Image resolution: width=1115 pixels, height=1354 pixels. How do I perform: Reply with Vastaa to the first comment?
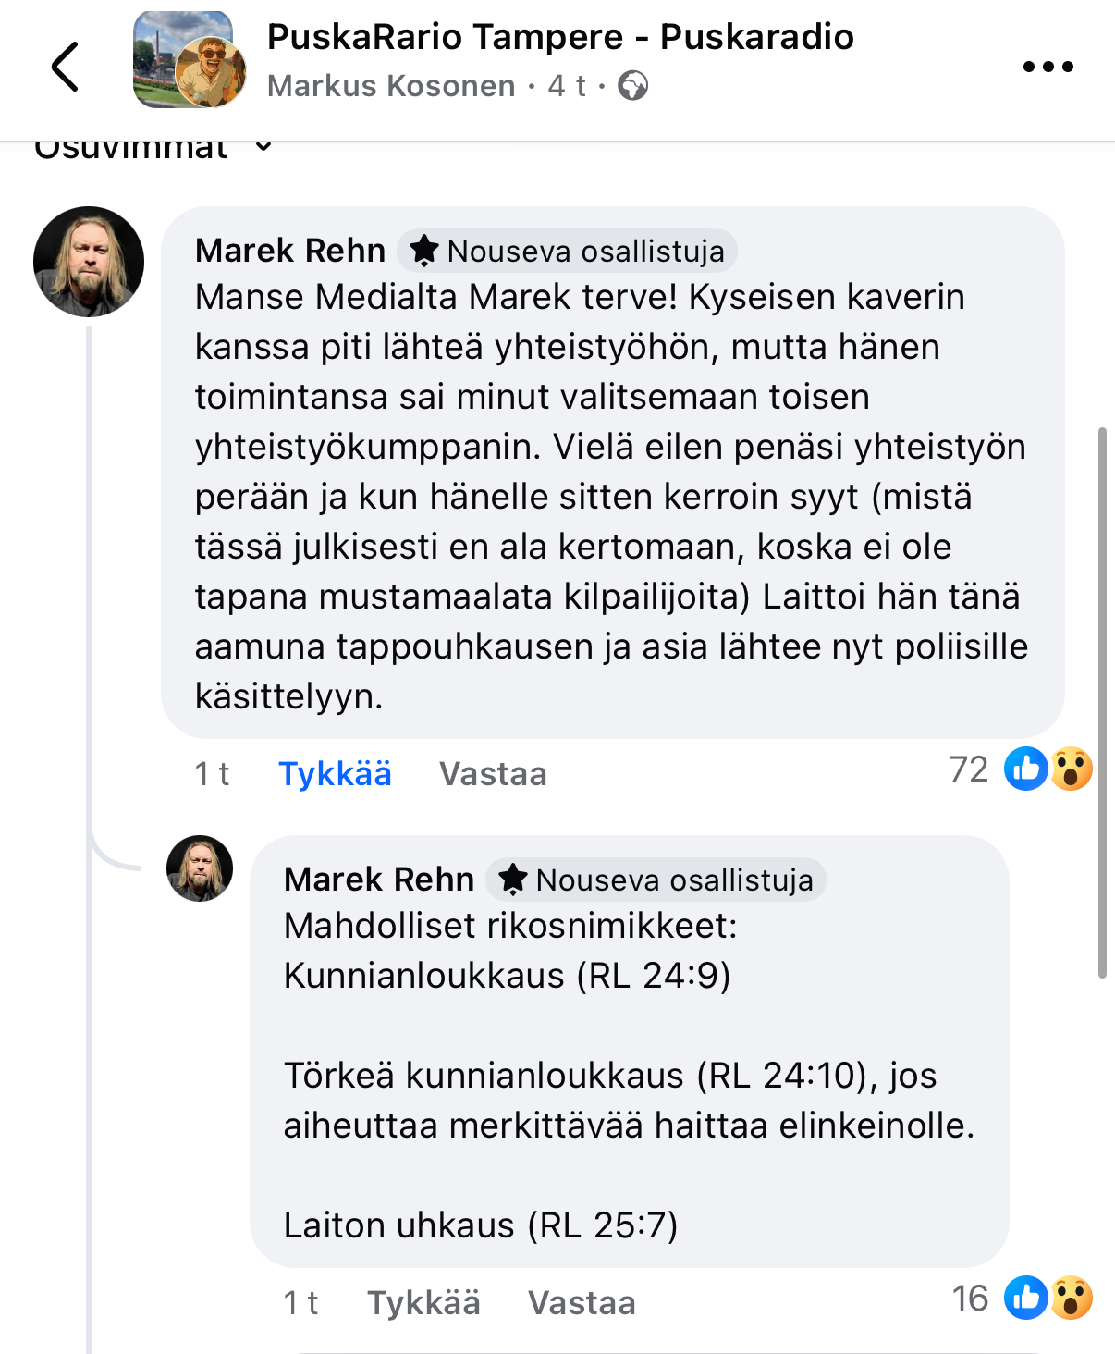pyautogui.click(x=493, y=774)
